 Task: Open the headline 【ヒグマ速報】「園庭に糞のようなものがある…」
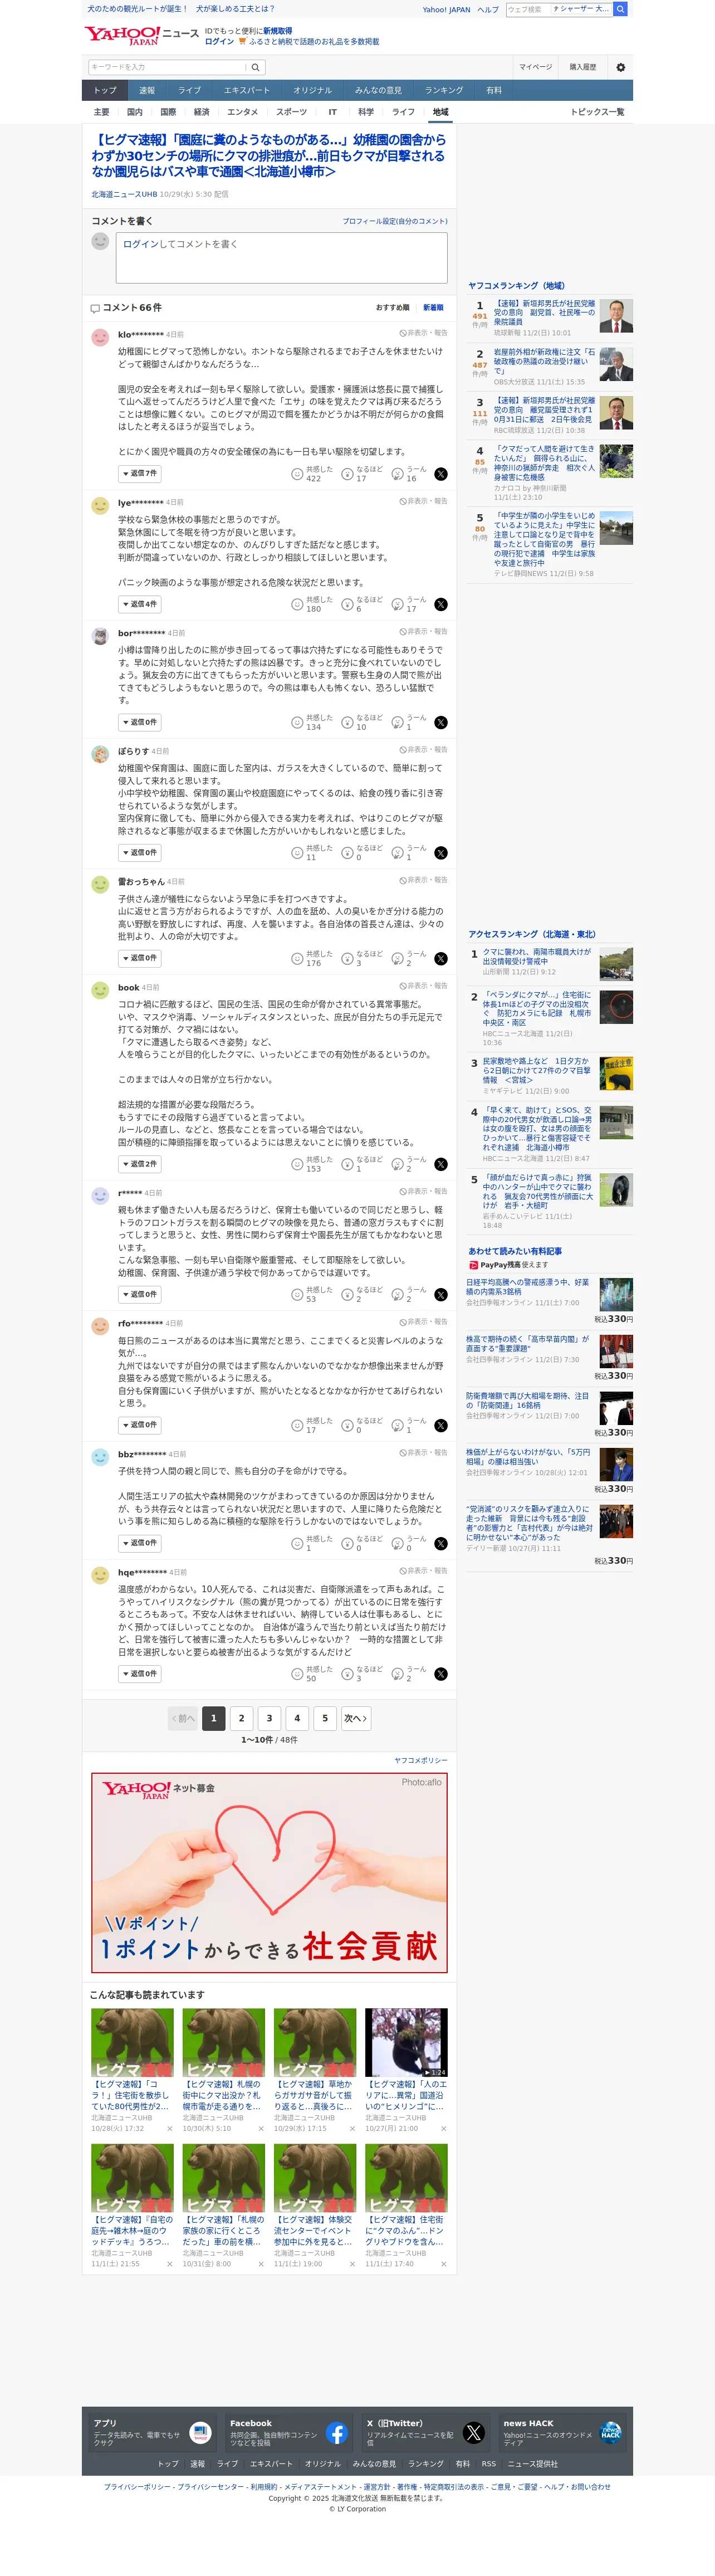[x=269, y=156]
